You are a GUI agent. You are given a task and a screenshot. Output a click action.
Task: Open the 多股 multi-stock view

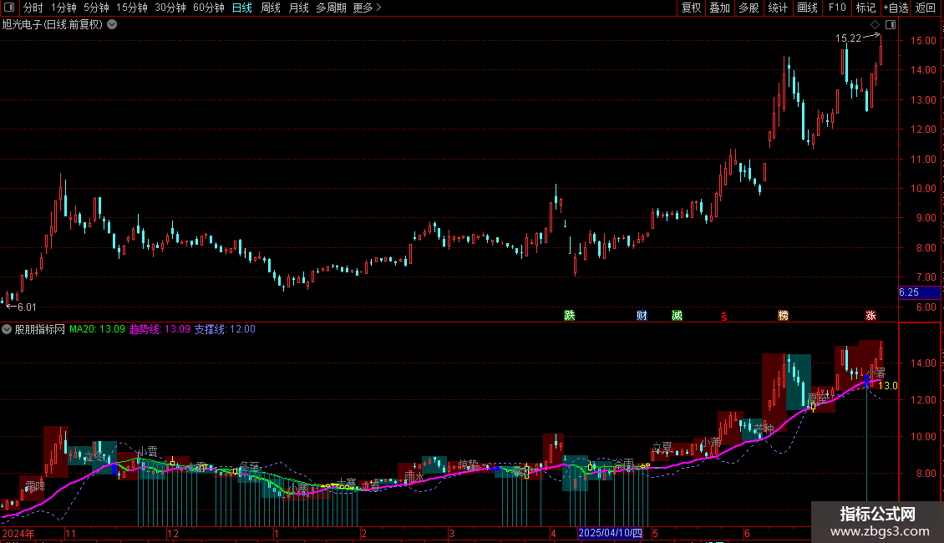pyautogui.click(x=749, y=8)
